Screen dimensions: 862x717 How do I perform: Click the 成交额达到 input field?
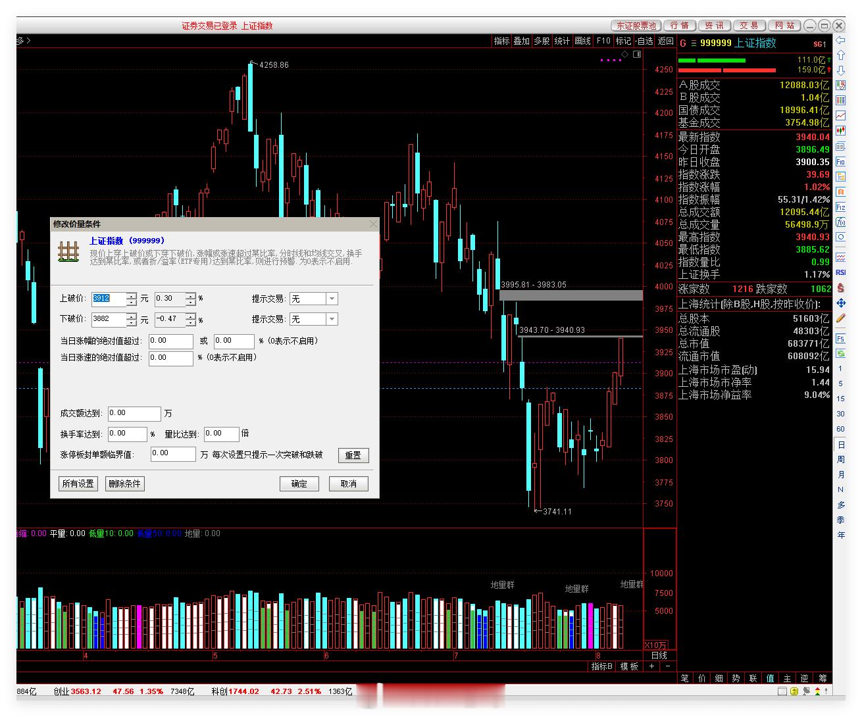point(134,414)
